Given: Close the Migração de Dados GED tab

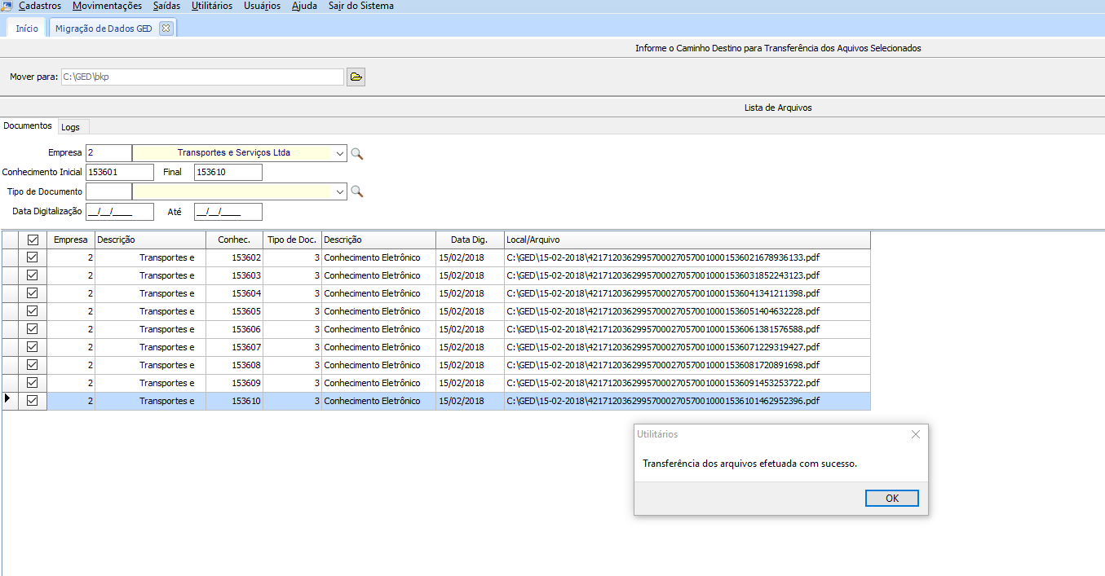Looking at the screenshot, I should click(x=166, y=29).
